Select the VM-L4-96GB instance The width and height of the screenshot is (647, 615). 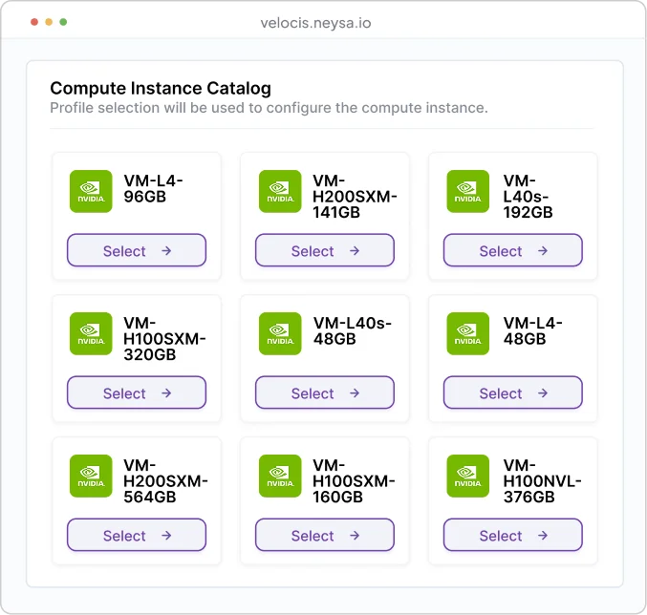[137, 250]
